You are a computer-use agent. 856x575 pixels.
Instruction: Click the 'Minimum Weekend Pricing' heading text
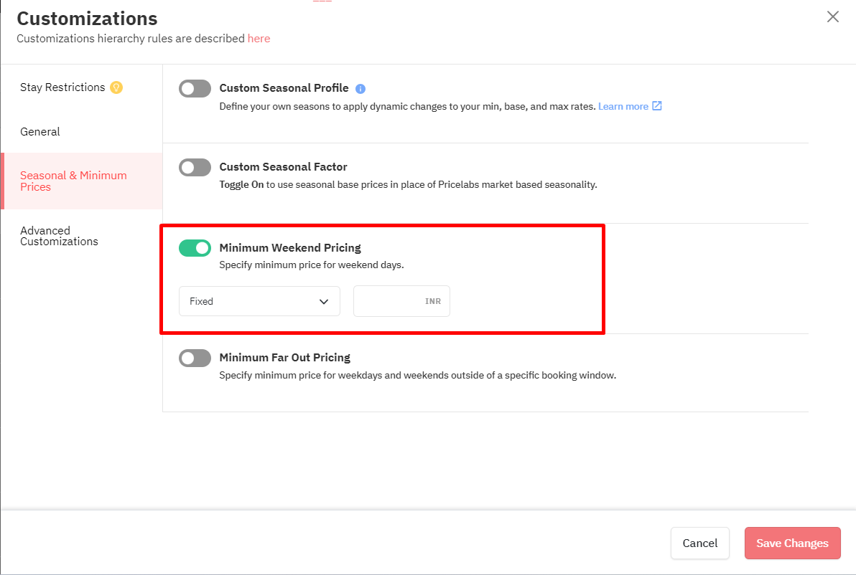click(290, 248)
